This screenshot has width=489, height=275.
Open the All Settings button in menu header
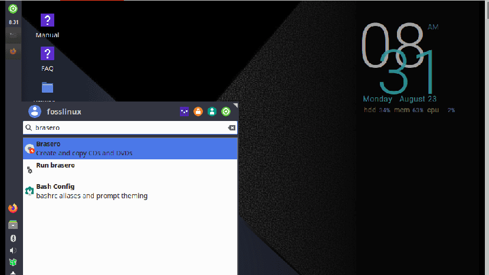pos(184,112)
